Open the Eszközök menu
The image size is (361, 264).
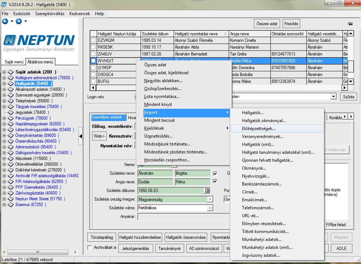(x=22, y=14)
